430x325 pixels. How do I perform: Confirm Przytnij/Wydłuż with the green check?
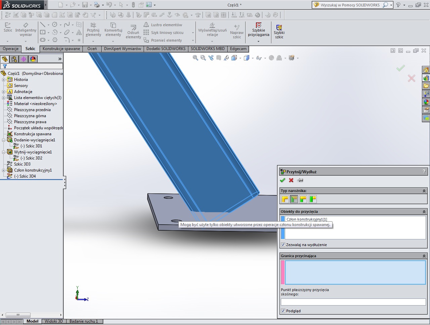[x=283, y=180]
